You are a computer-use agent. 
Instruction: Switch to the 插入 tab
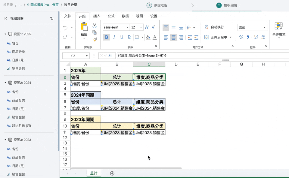pos(97,16)
